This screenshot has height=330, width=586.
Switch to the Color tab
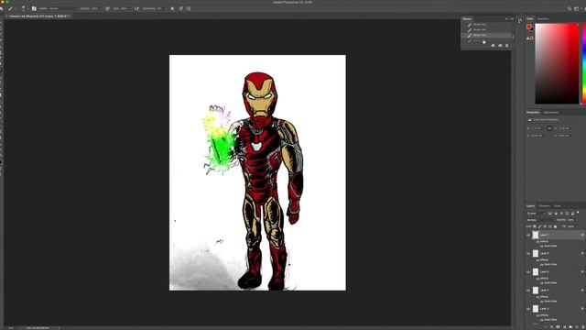[530, 18]
